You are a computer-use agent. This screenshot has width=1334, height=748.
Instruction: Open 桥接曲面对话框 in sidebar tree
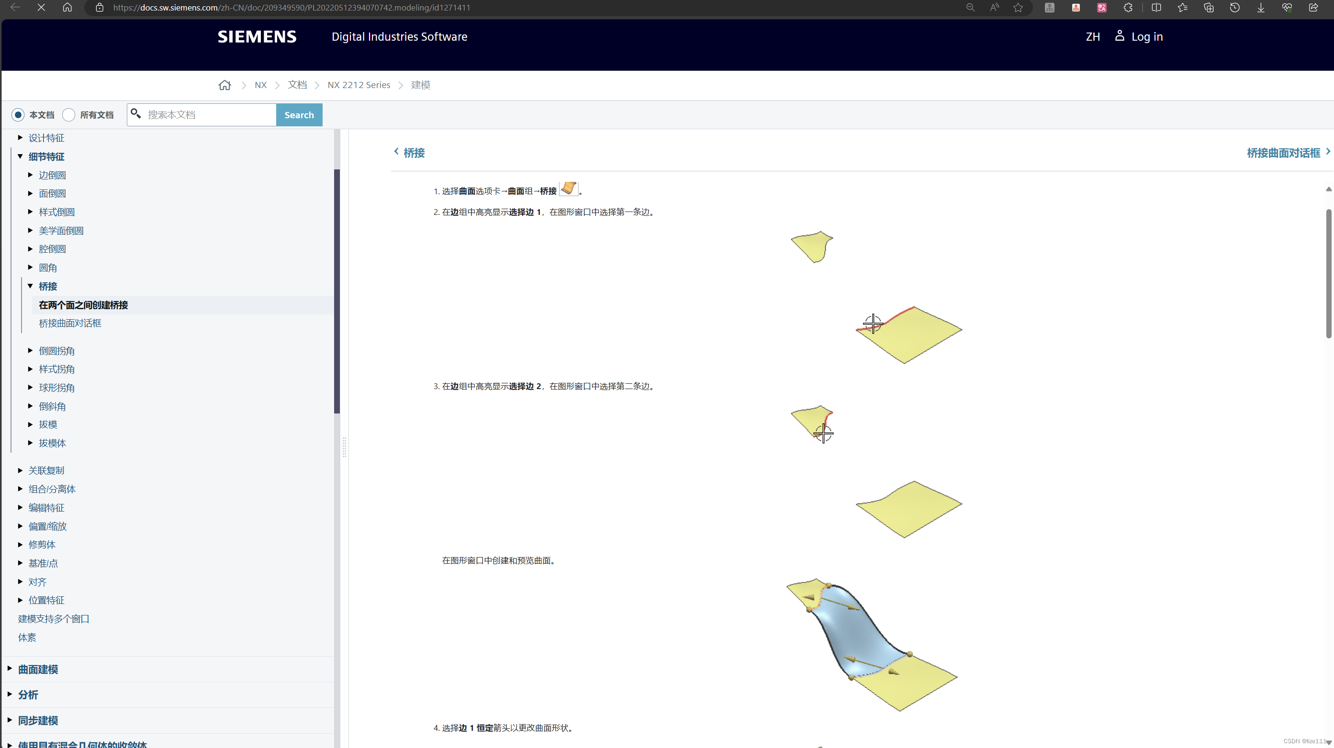(x=70, y=323)
